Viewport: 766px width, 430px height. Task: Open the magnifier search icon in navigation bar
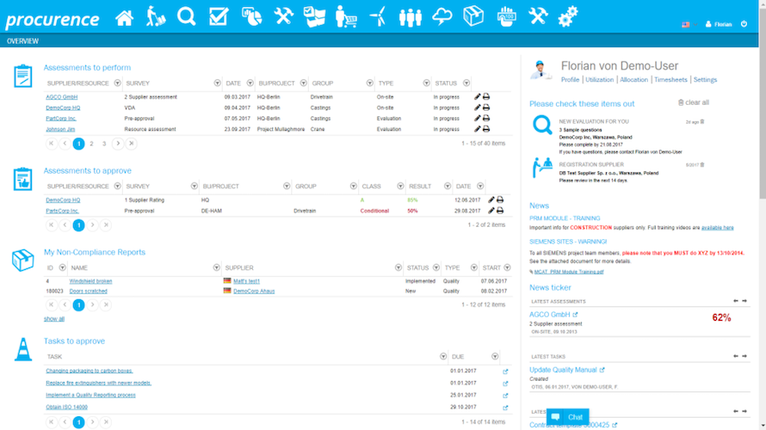click(x=186, y=16)
